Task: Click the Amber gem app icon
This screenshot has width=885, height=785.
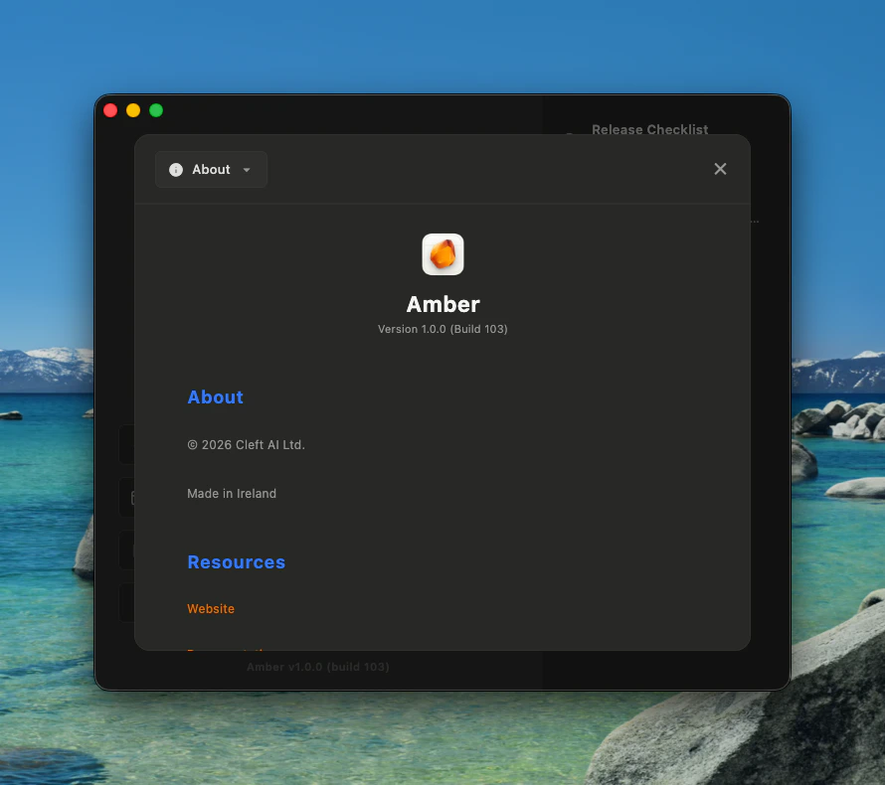Action: [x=442, y=253]
